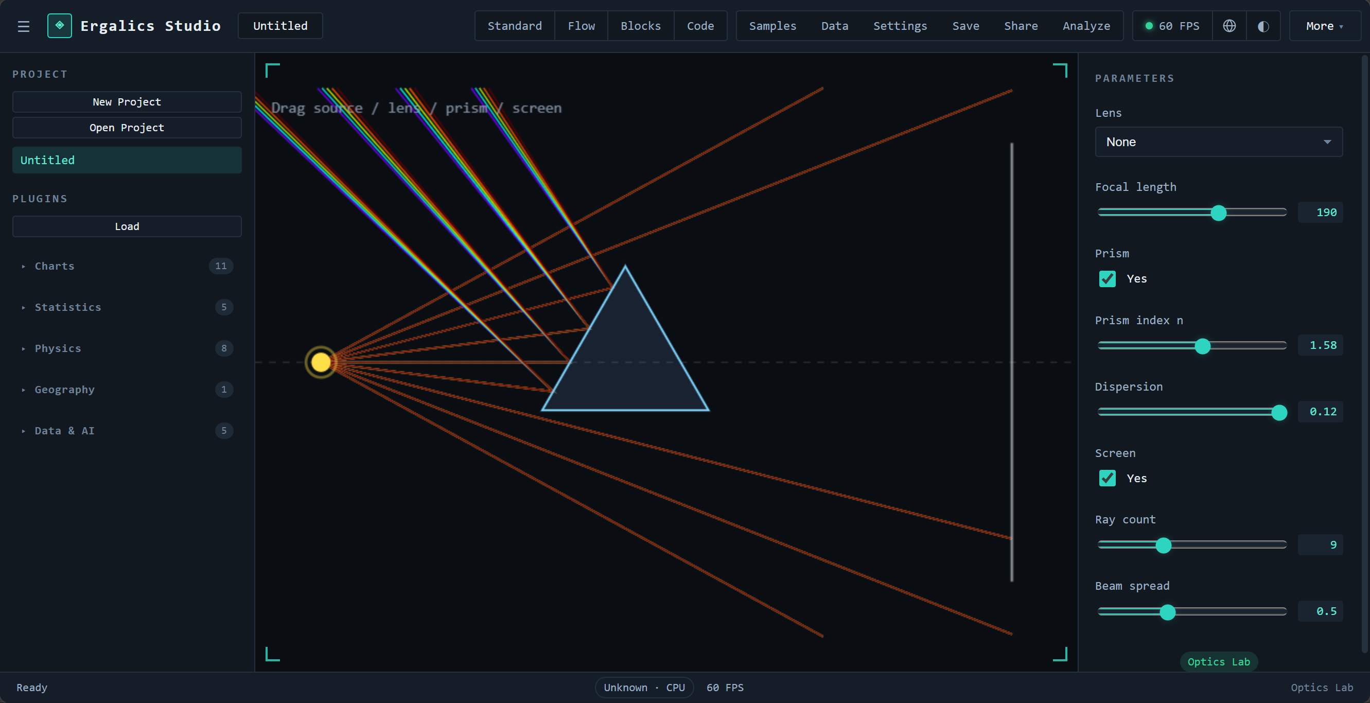
Task: Open the Data menu
Action: (834, 26)
